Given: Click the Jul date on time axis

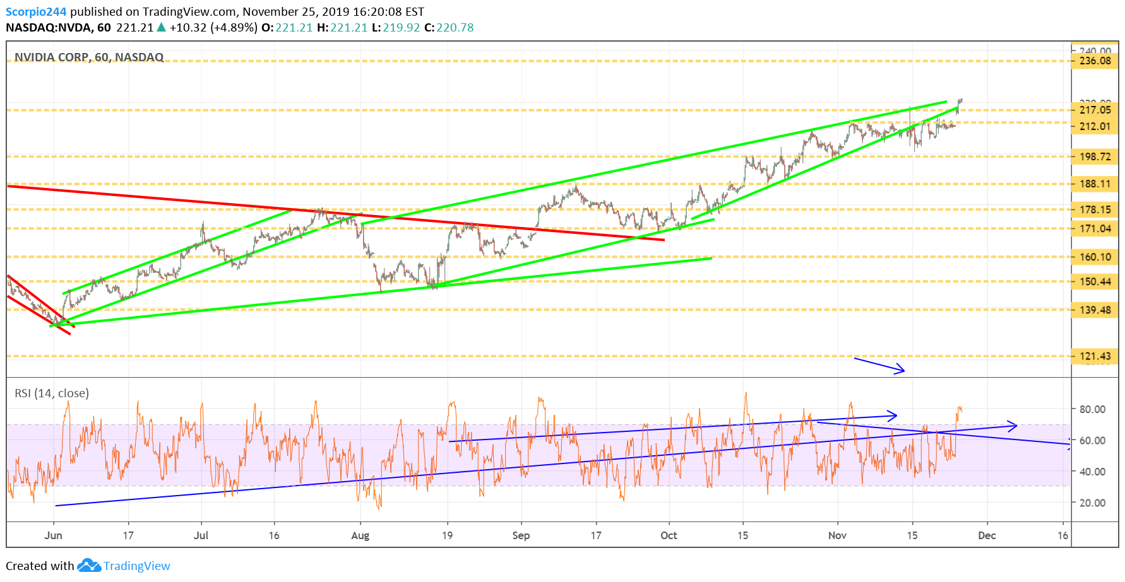Looking at the screenshot, I should click(201, 535).
